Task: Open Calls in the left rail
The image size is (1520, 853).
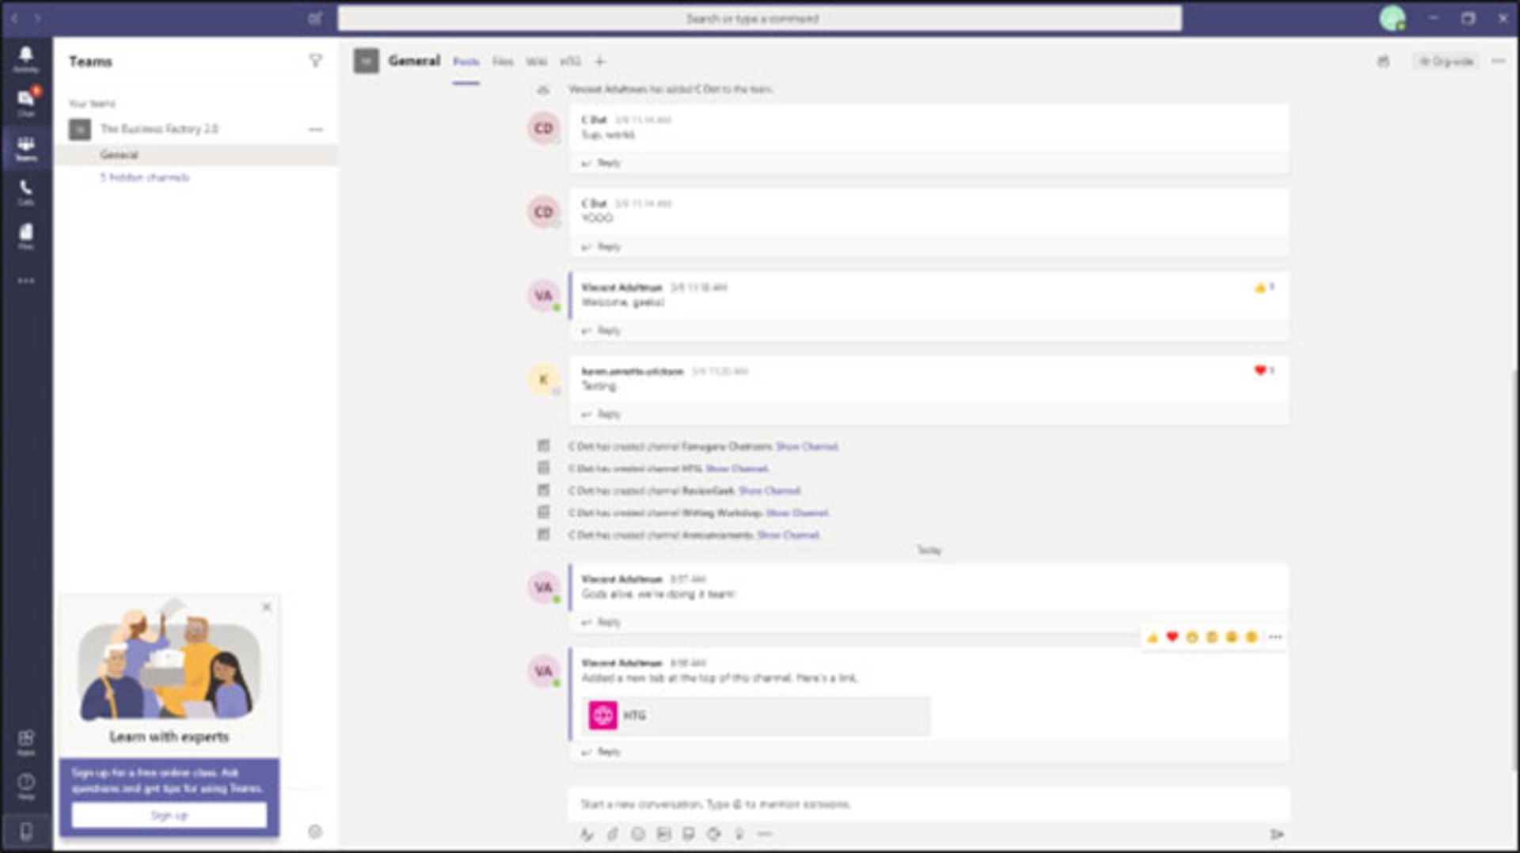Action: (x=26, y=192)
